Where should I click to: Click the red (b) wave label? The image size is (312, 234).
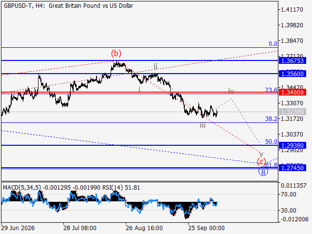tap(116, 53)
